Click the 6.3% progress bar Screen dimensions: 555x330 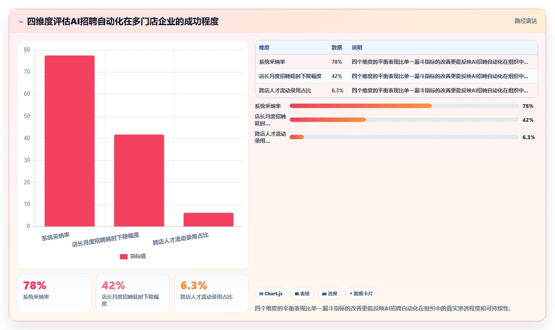coord(404,137)
